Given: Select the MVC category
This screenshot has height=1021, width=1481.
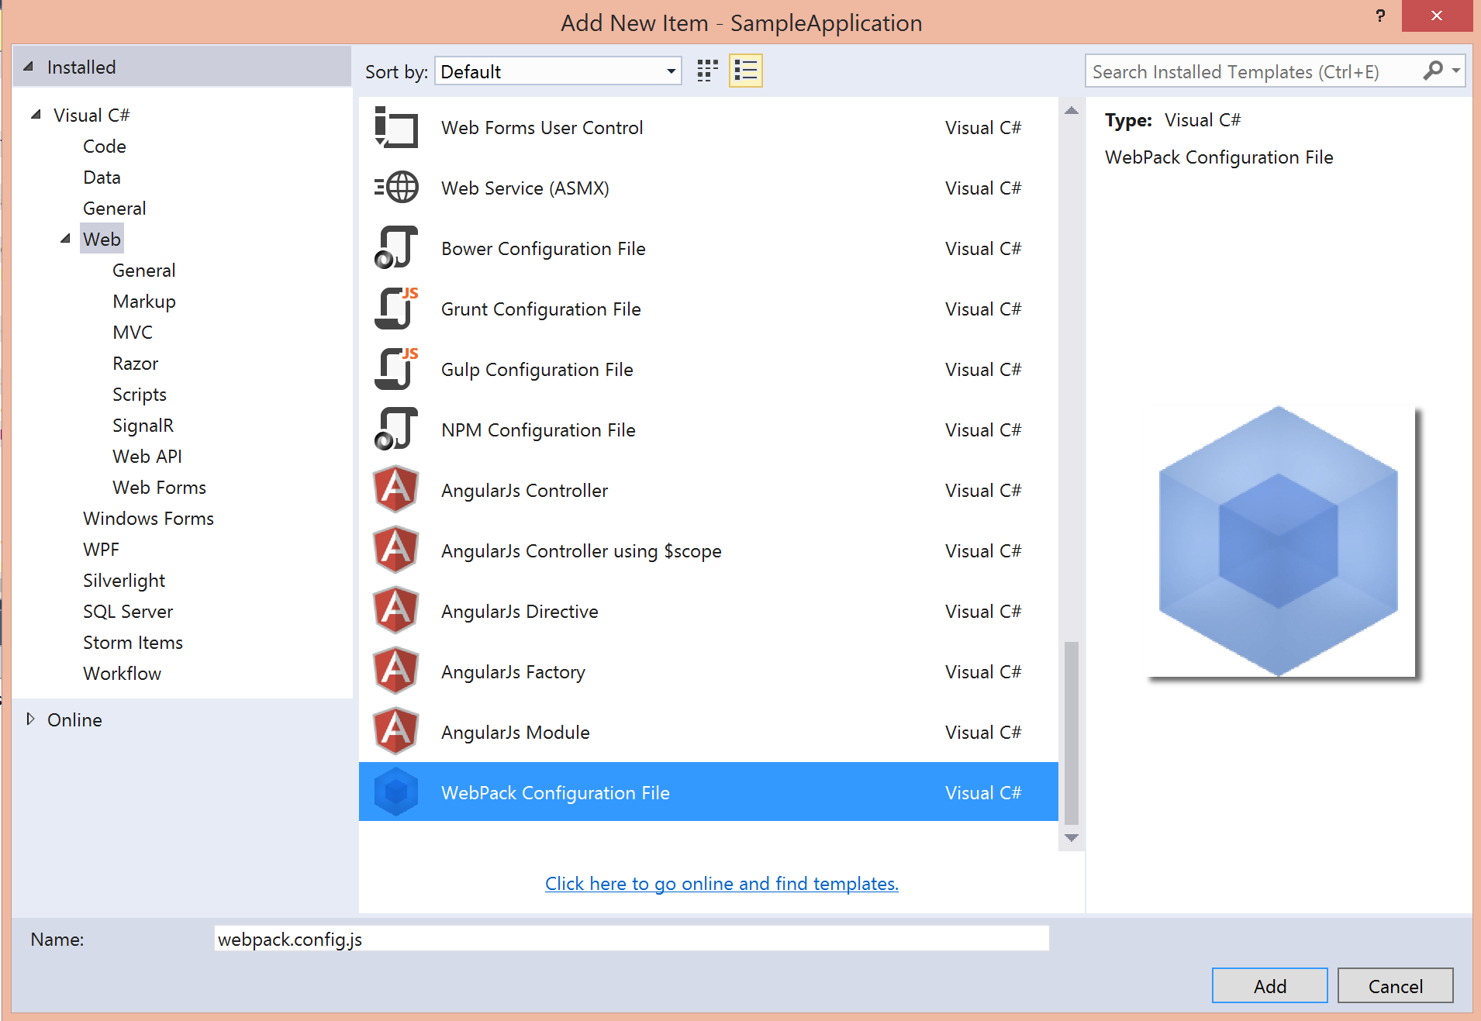Looking at the screenshot, I should [133, 332].
